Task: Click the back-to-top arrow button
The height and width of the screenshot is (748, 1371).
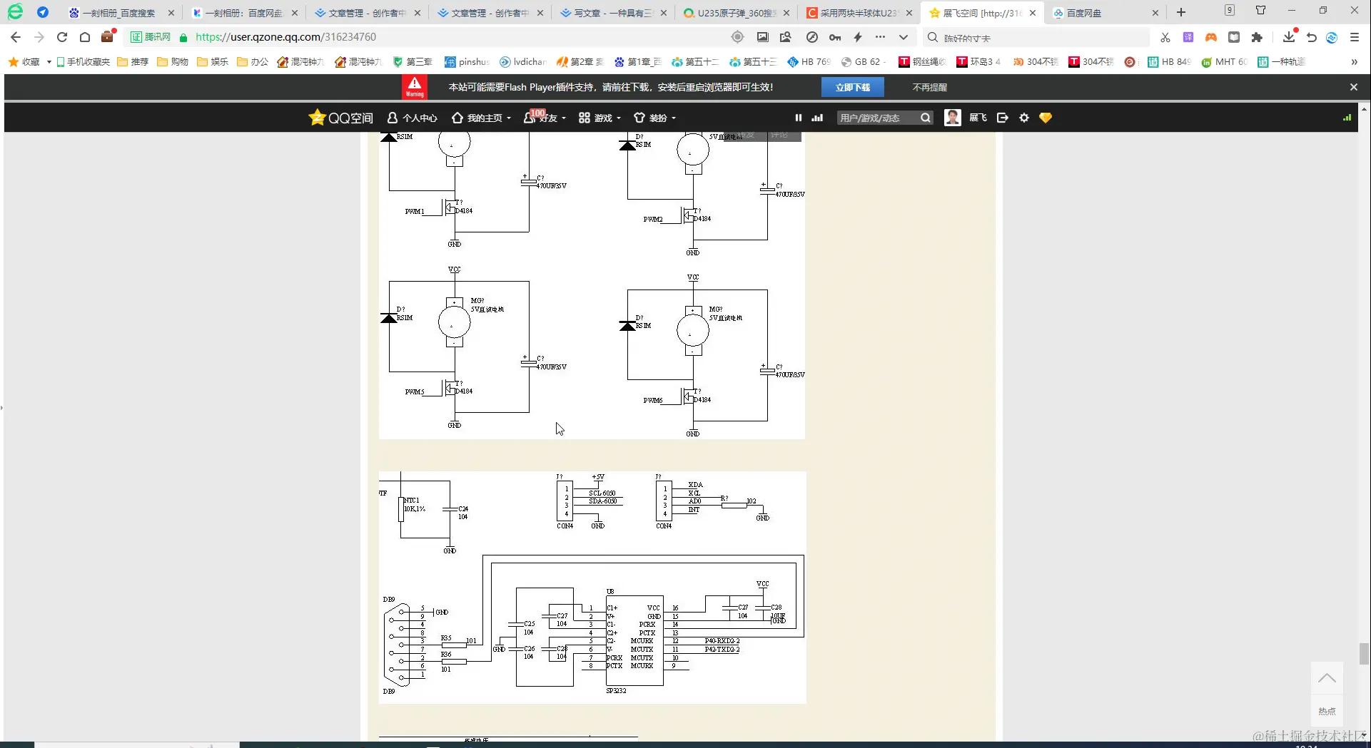Action: tap(1327, 678)
